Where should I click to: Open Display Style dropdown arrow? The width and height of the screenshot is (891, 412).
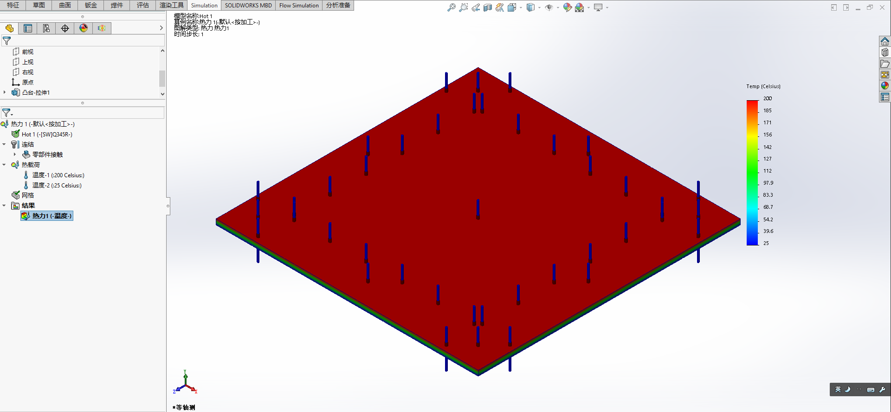pos(539,7)
